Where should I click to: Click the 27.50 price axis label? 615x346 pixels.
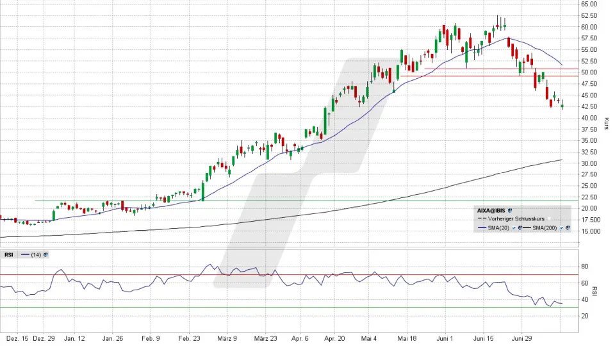(x=589, y=174)
